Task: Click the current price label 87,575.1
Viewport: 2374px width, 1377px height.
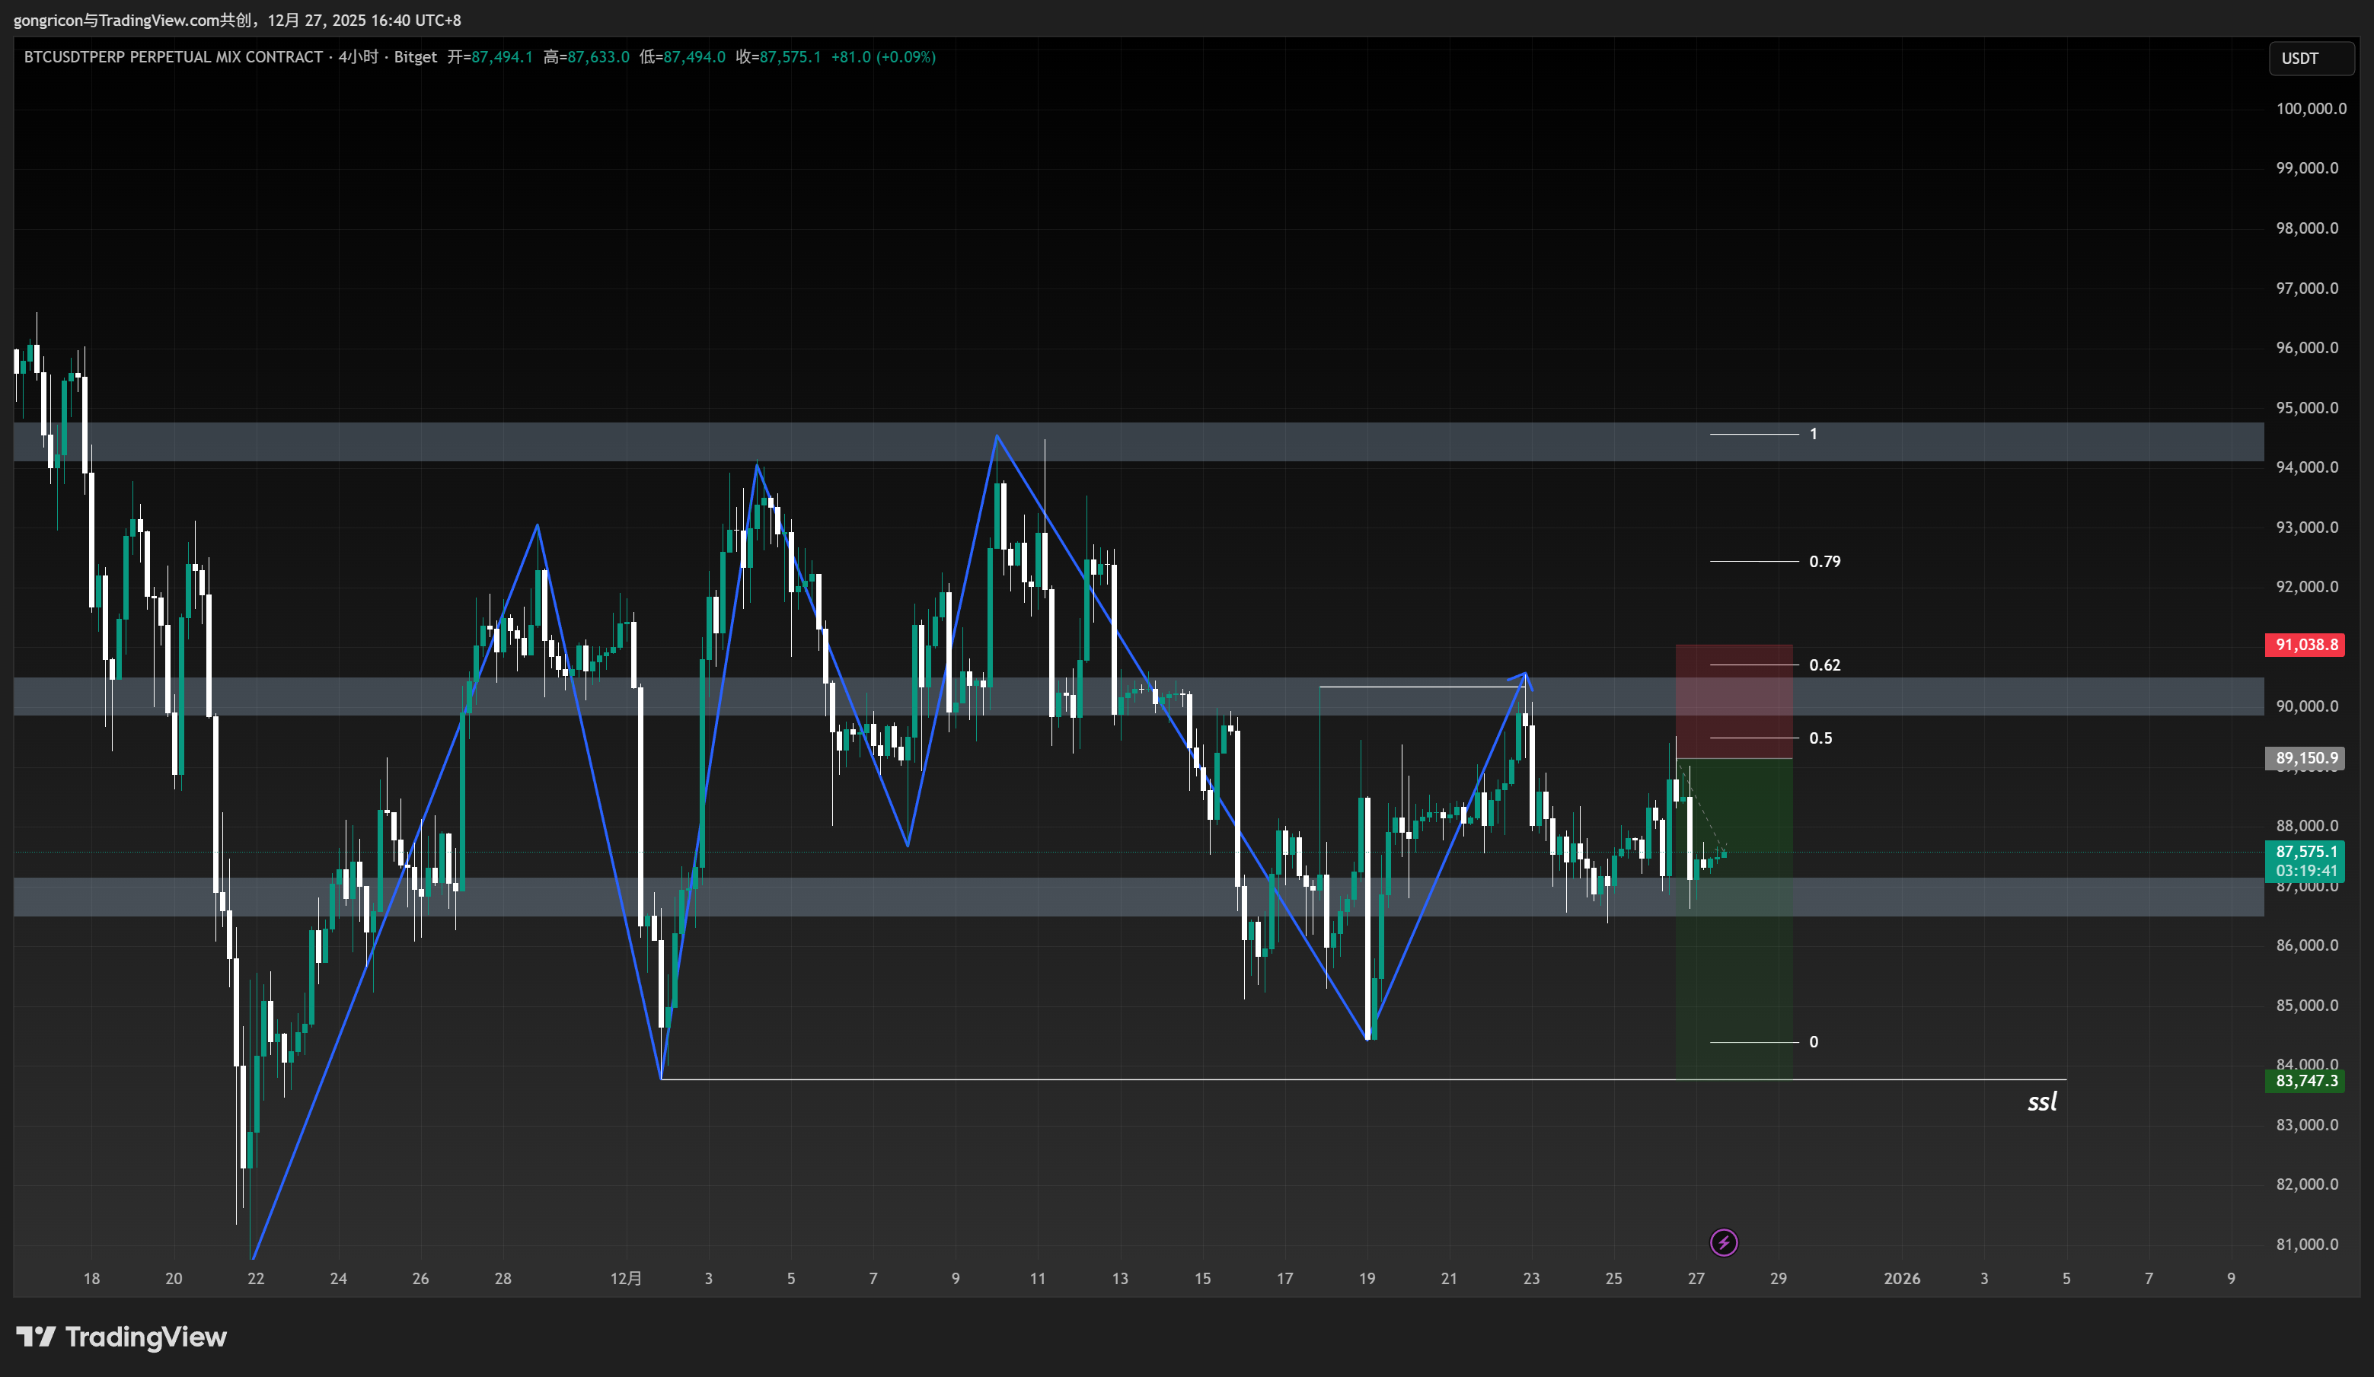Action: coord(2305,852)
